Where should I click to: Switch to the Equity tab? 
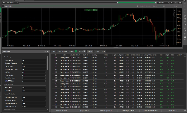54,51
